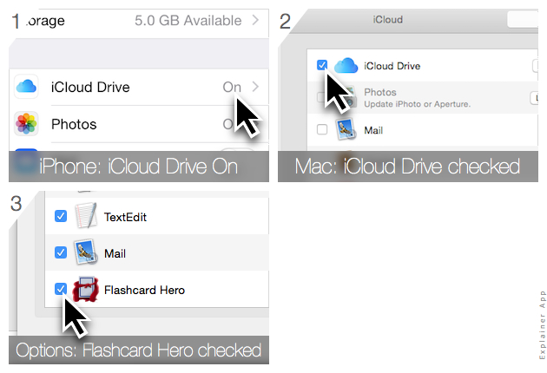The image size is (547, 373).
Task: Tick the Mail checkbox in iCloud panel
Action: click(322, 129)
